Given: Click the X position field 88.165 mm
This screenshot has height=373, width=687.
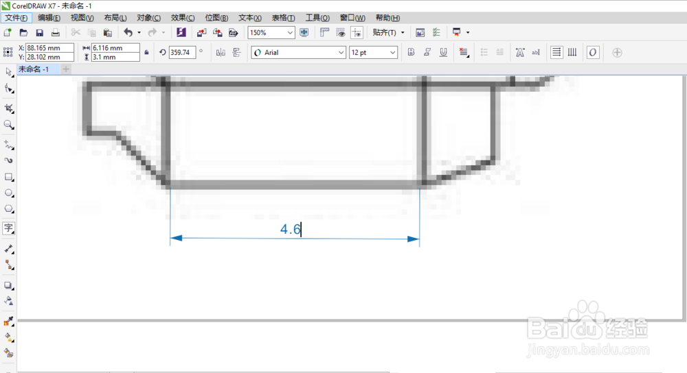Looking at the screenshot, I should (49, 48).
